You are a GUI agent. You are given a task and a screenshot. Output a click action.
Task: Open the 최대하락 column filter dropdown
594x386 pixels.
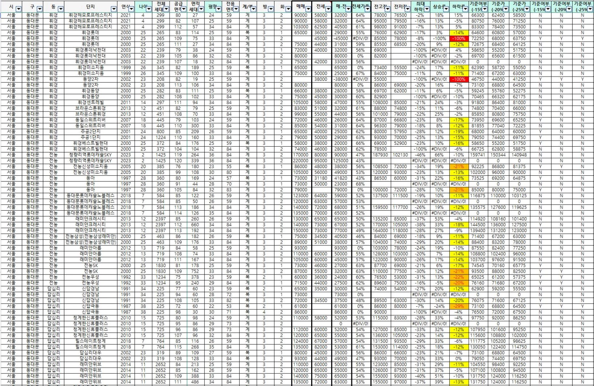coord(427,8)
